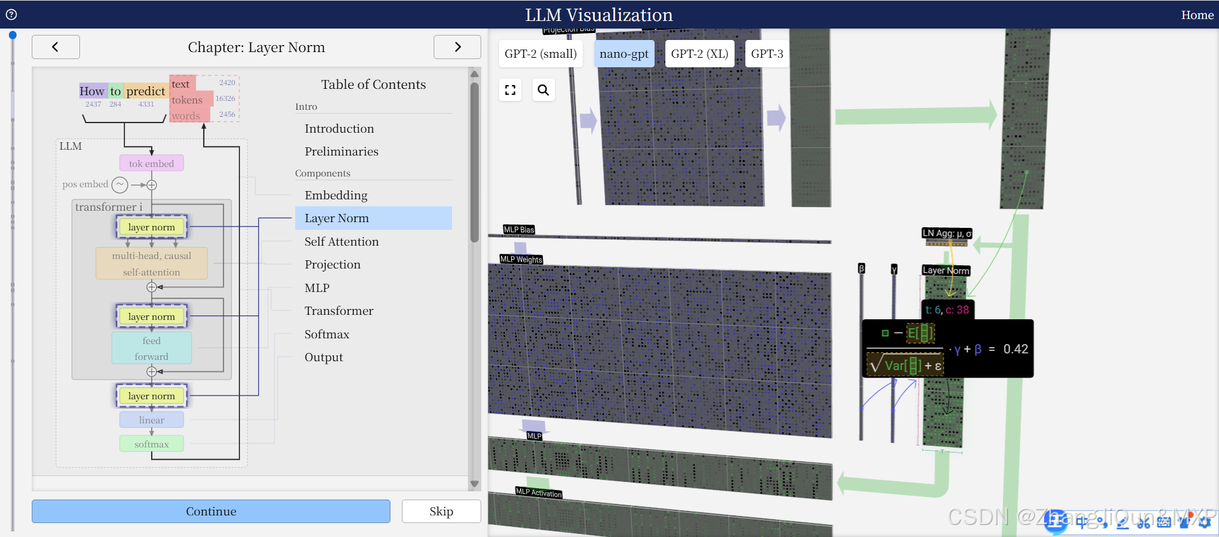Toggle the Chinese 中 input mode icon
Viewport: 1219px width, 537px height.
coord(1082,523)
